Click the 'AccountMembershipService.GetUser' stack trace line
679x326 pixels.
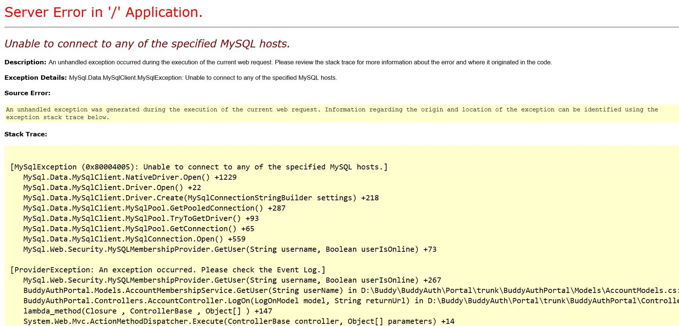(351, 290)
